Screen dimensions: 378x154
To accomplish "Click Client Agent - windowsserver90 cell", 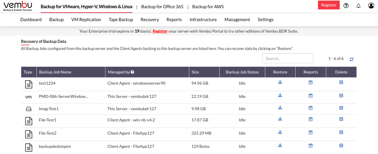I will [136, 83].
